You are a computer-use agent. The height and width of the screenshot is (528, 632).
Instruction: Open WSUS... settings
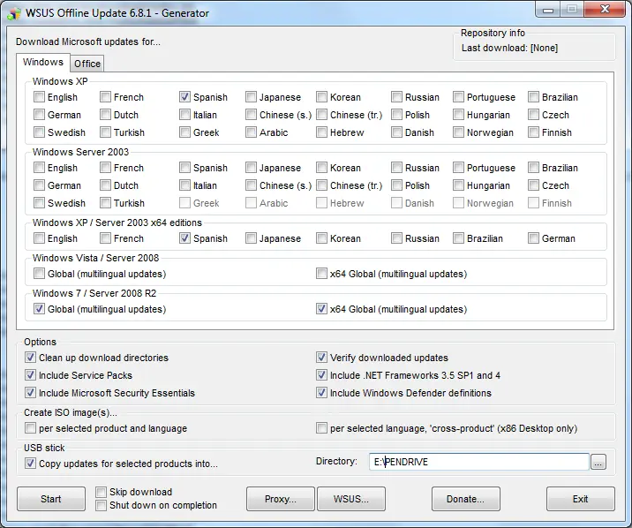pos(351,499)
